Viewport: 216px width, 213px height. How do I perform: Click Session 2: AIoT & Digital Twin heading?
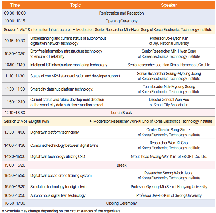pyautogui.click(x=26, y=121)
